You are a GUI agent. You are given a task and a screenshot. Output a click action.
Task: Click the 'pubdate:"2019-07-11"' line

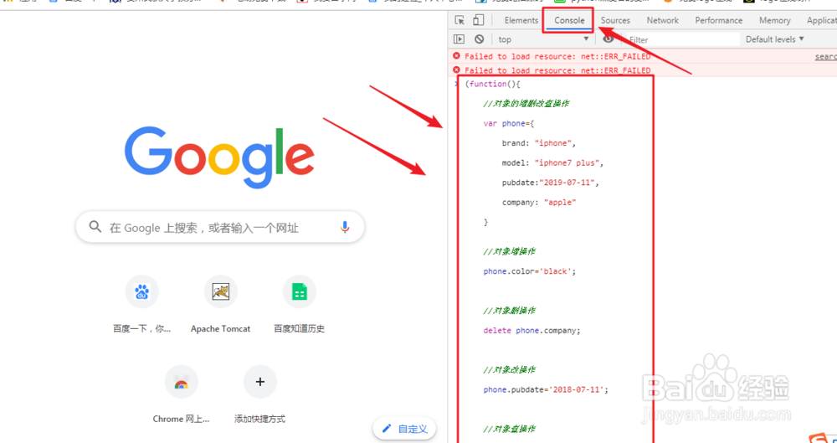click(551, 183)
